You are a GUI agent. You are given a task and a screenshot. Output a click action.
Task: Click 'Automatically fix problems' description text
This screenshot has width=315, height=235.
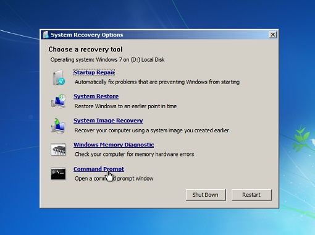[157, 82]
